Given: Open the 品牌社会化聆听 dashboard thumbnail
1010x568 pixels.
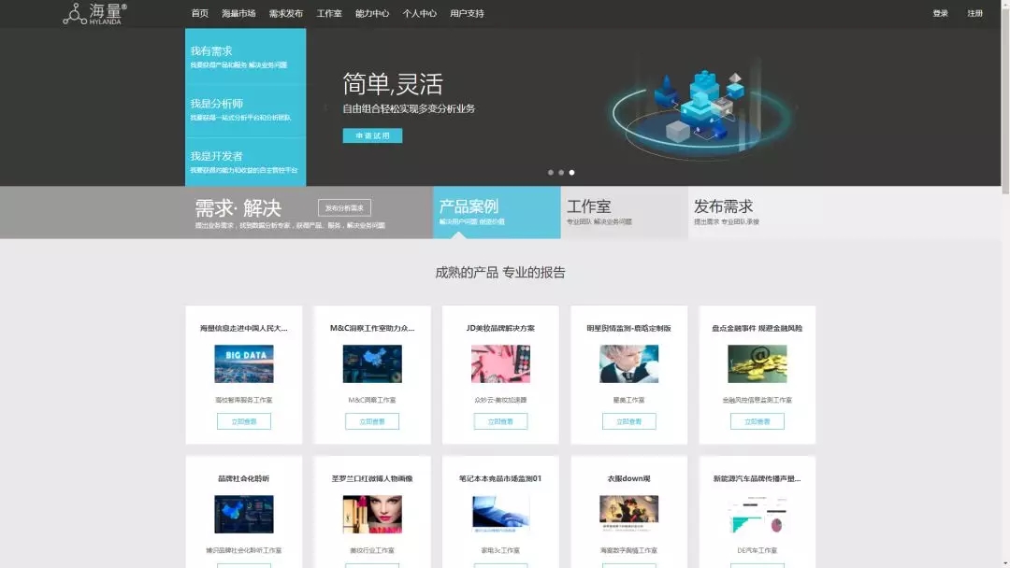Looking at the screenshot, I should 243,514.
